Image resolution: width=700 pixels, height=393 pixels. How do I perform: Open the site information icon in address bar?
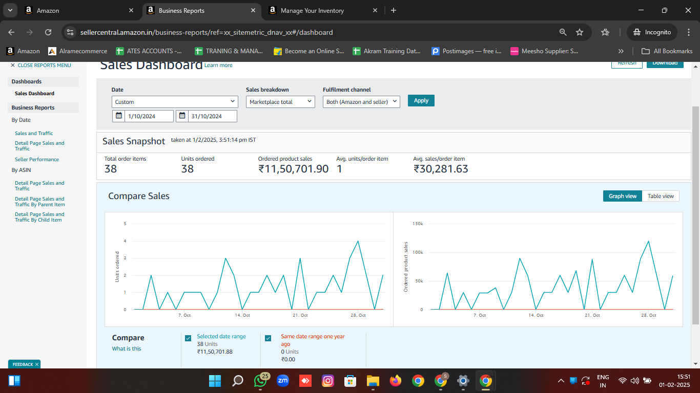[x=71, y=32]
